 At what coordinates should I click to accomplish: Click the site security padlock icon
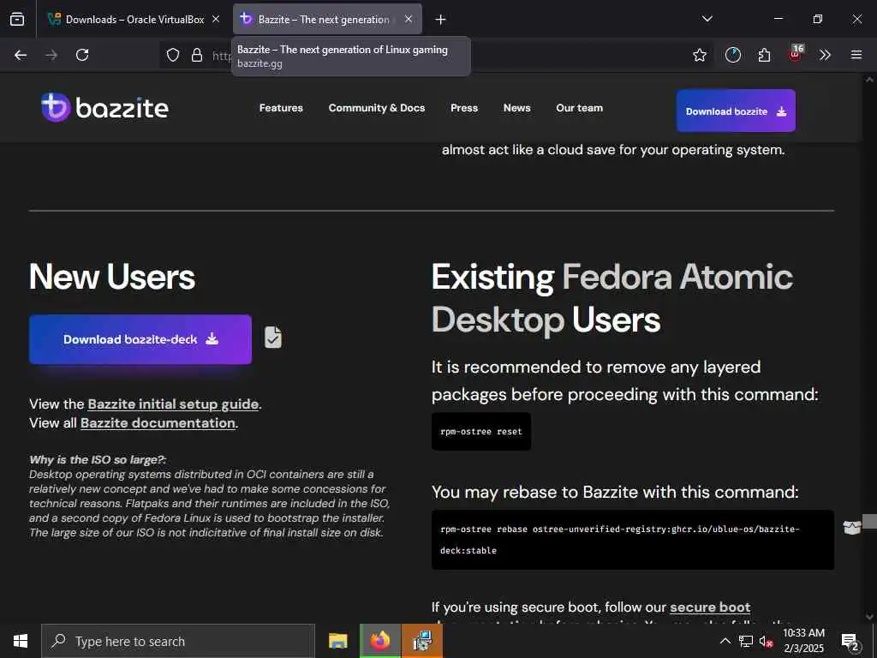(x=197, y=55)
